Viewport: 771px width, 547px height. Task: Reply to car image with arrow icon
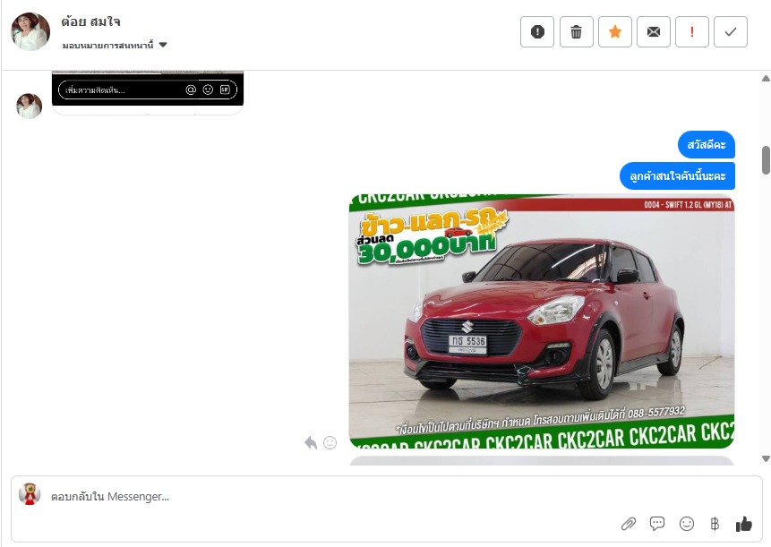pyautogui.click(x=311, y=442)
